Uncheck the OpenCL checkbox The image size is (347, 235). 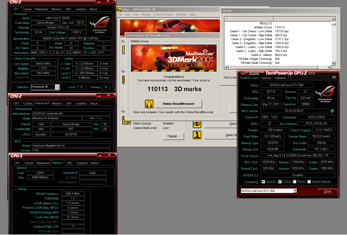coord(263,182)
